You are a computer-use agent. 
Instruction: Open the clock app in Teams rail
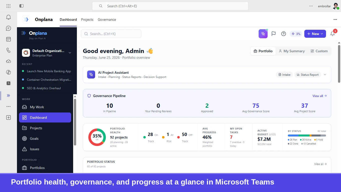(x=8, y=83)
